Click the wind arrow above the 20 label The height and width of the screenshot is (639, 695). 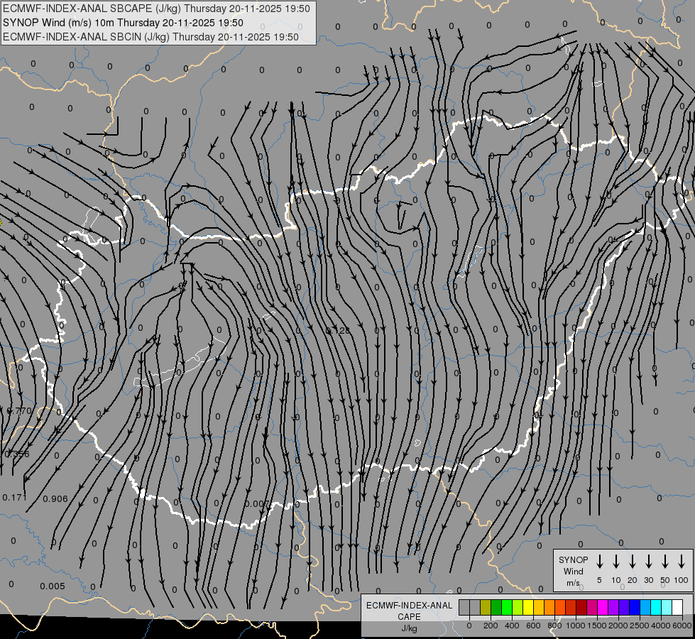(x=633, y=561)
